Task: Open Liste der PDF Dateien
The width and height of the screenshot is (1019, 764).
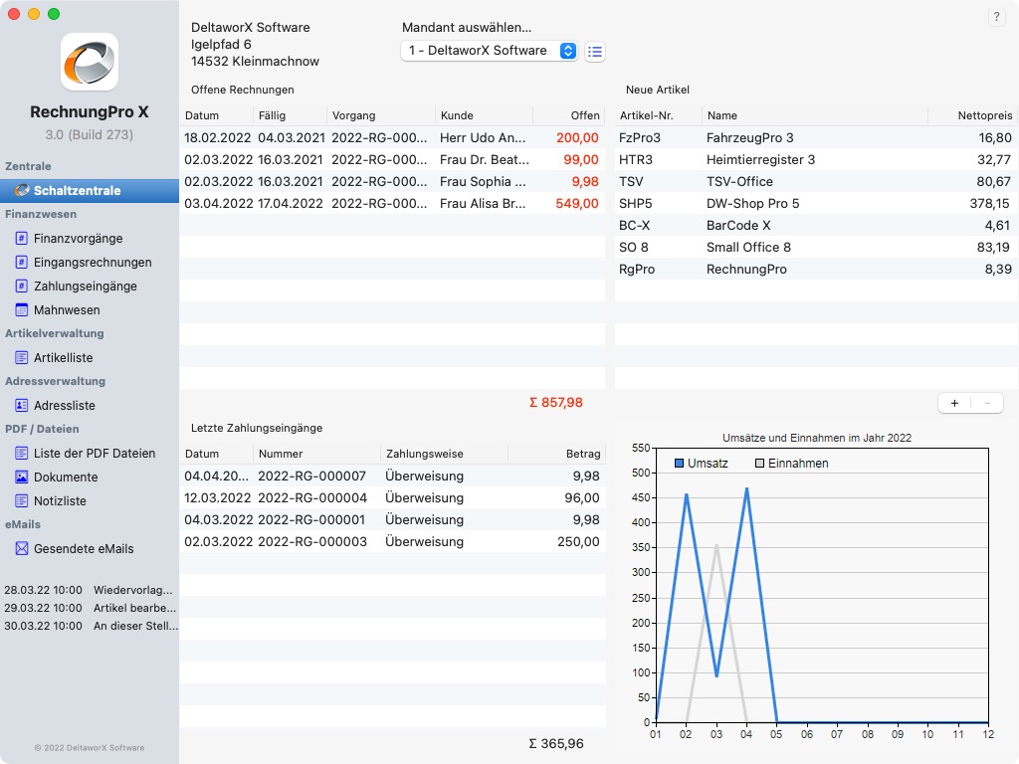Action: 94,454
